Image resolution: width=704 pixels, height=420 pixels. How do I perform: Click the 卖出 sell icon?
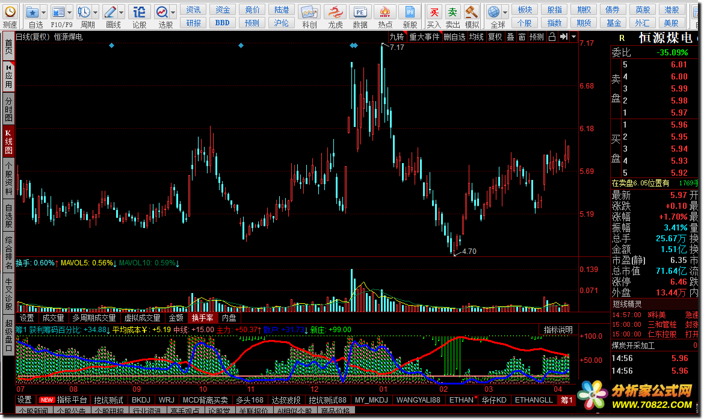coord(452,11)
